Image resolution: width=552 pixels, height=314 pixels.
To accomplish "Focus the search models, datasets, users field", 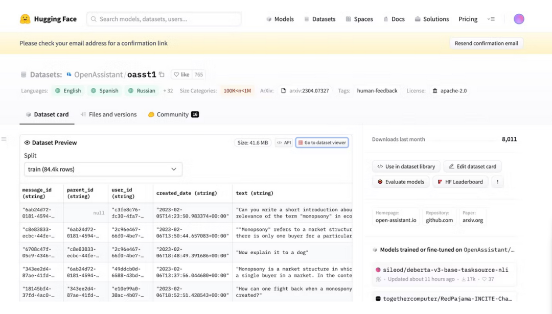I will tap(164, 19).
